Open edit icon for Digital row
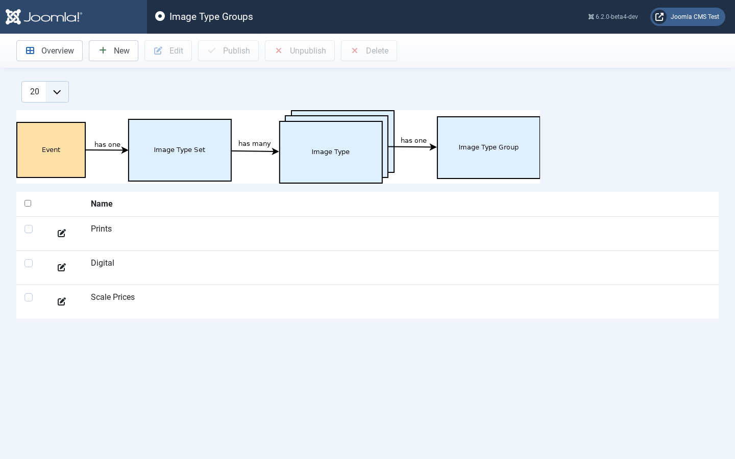The height and width of the screenshot is (459, 735). pyautogui.click(x=62, y=267)
